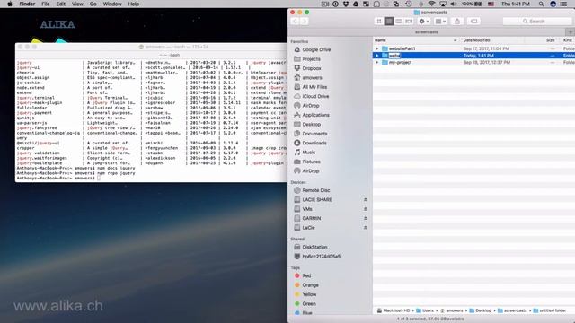Switch Finder to column view
The image size is (575, 323).
tap(399, 22)
